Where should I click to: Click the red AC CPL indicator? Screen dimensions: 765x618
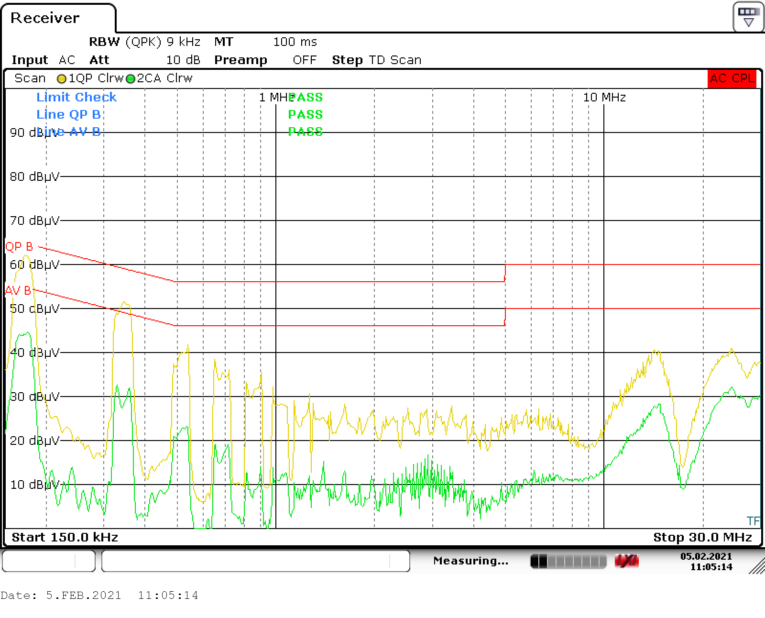732,79
